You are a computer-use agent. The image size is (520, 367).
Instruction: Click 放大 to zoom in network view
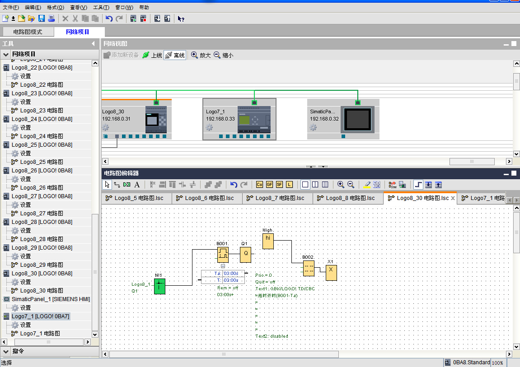[201, 55]
